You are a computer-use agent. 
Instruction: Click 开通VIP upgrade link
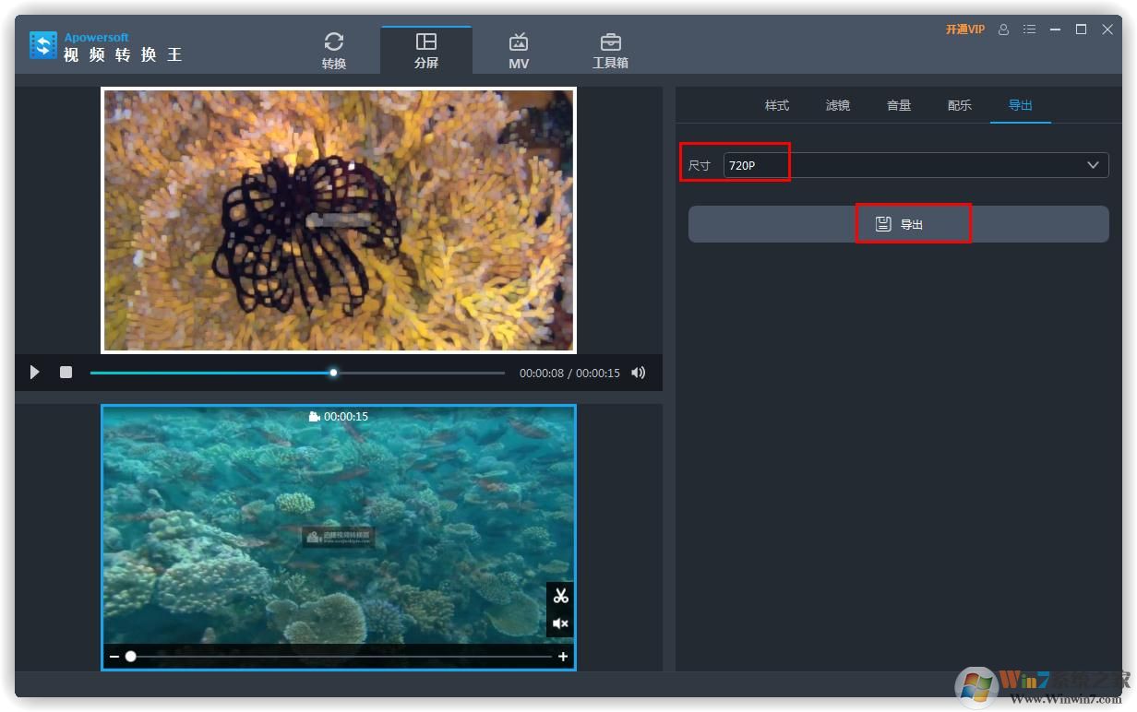(x=964, y=30)
